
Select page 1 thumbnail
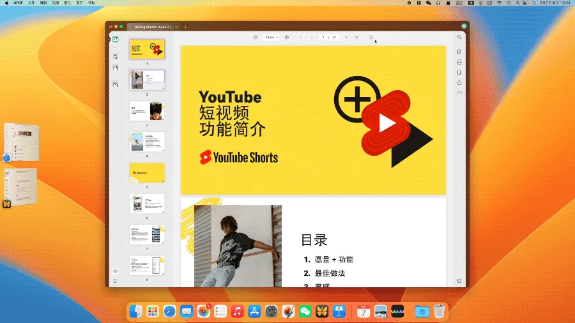click(x=147, y=49)
